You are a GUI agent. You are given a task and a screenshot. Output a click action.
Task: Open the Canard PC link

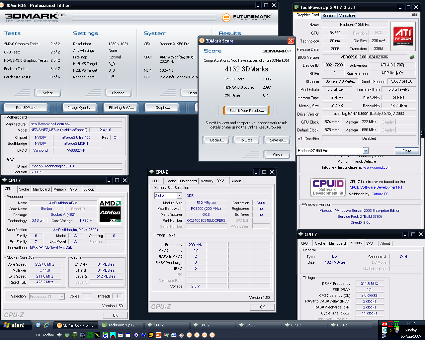point(380,194)
